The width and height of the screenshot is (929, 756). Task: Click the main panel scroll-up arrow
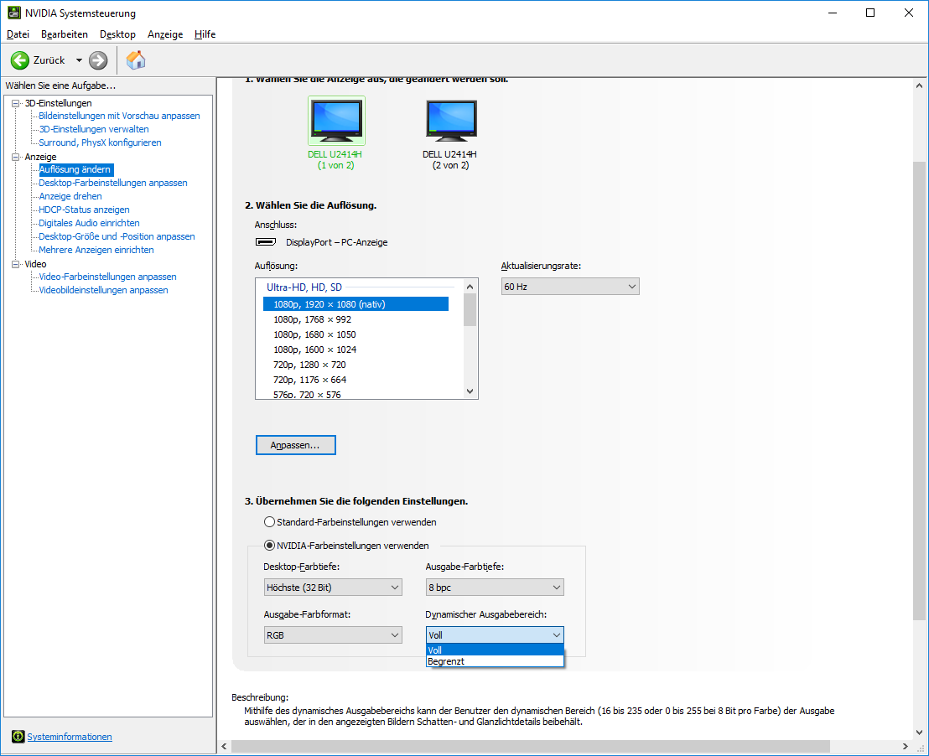919,85
